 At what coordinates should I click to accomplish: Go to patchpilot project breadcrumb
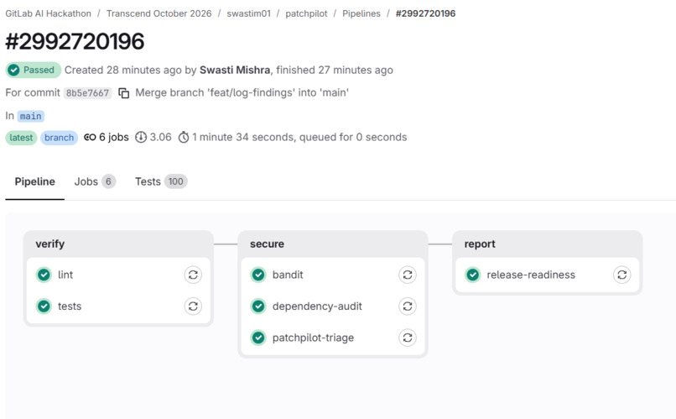[x=306, y=13]
